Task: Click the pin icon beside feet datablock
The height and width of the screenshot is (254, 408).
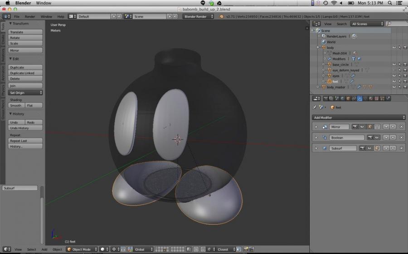Action: [x=315, y=107]
